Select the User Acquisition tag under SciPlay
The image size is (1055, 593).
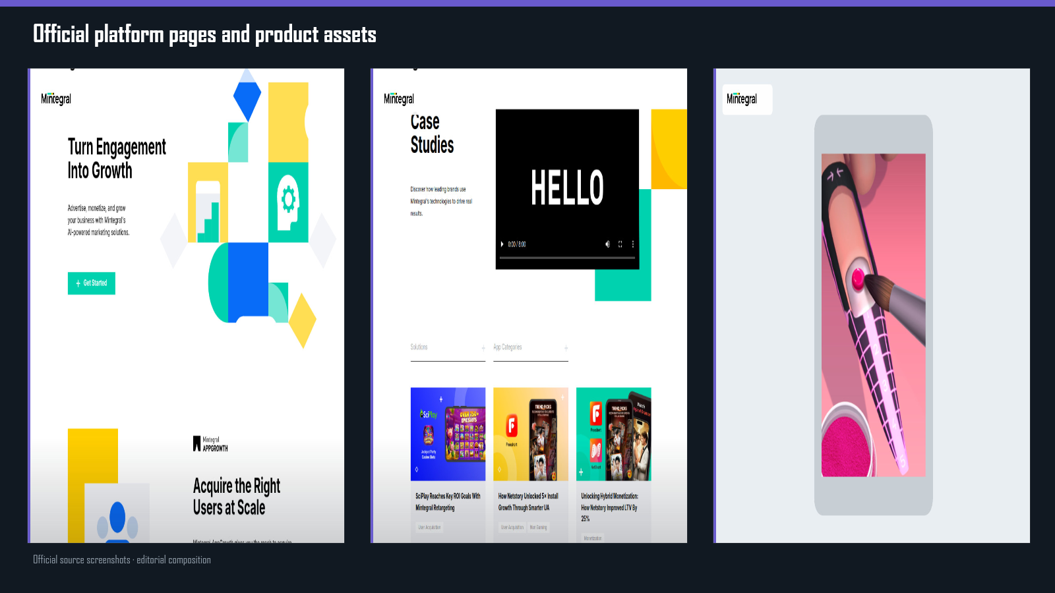(429, 527)
